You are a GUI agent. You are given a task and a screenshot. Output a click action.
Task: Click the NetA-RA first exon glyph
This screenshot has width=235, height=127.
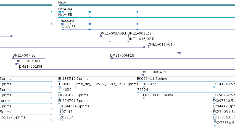(x=60, y=12)
